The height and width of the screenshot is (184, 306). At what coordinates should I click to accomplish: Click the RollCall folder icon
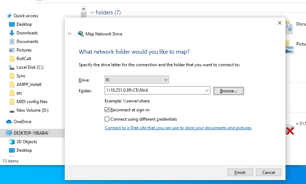(x=12, y=58)
